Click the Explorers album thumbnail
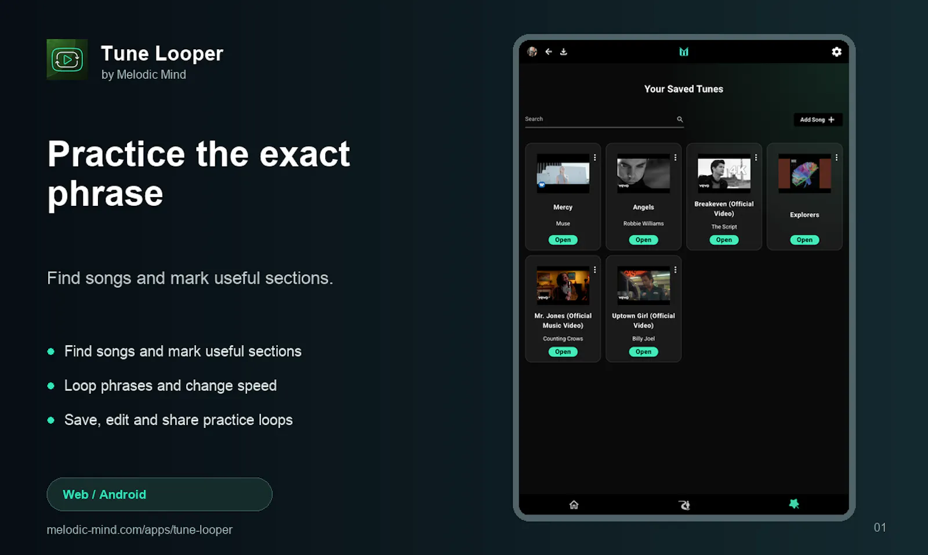 click(804, 173)
